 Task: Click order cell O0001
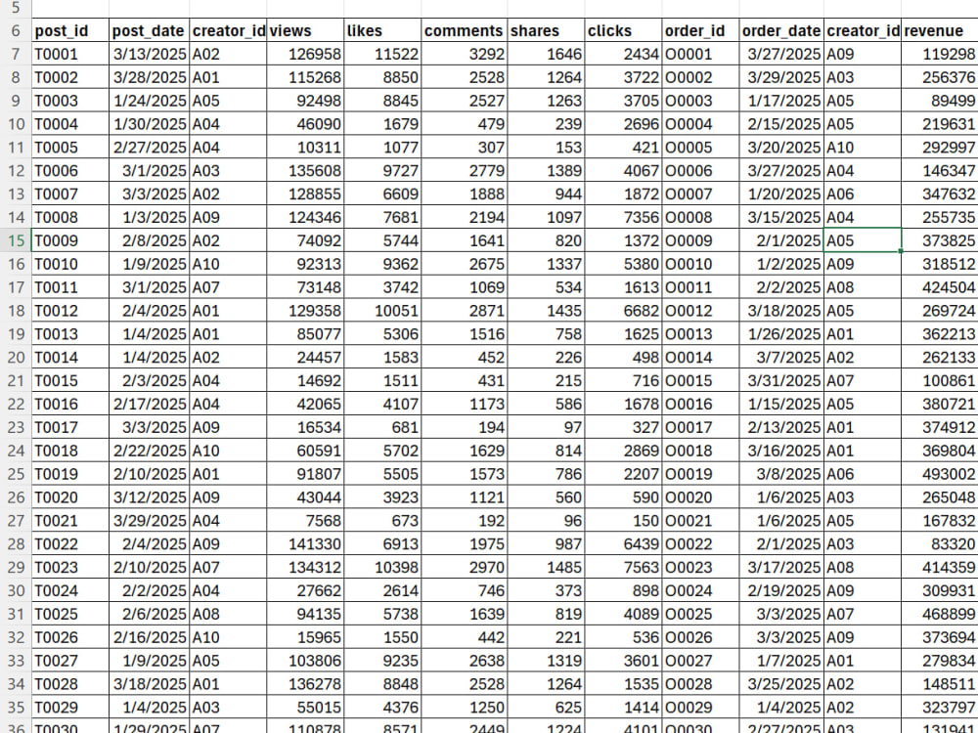click(x=700, y=54)
